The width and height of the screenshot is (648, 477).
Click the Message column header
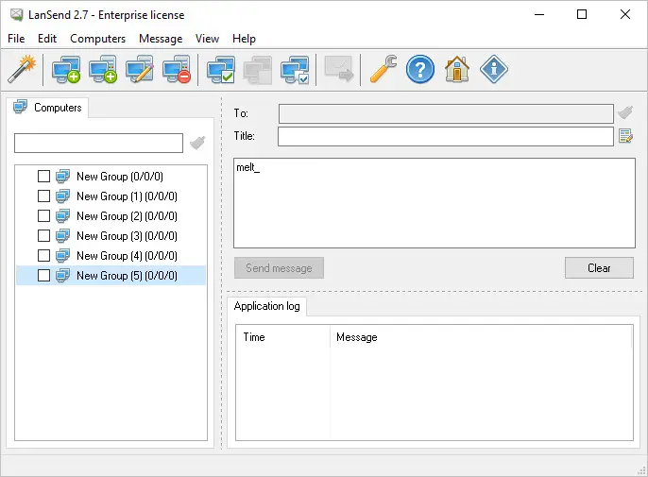482,337
